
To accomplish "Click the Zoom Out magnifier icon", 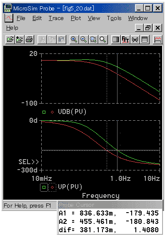I will 84,40.
